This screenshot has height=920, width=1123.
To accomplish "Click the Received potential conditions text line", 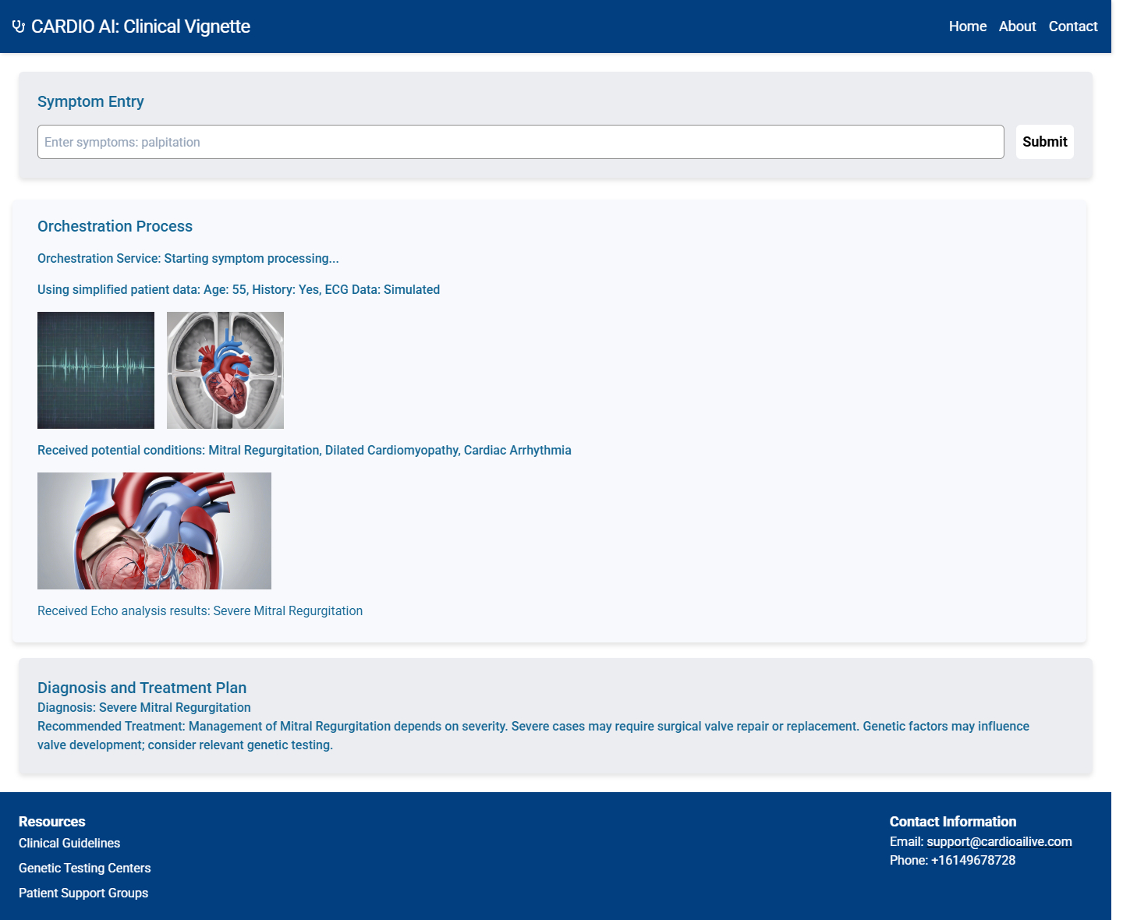I will [304, 450].
